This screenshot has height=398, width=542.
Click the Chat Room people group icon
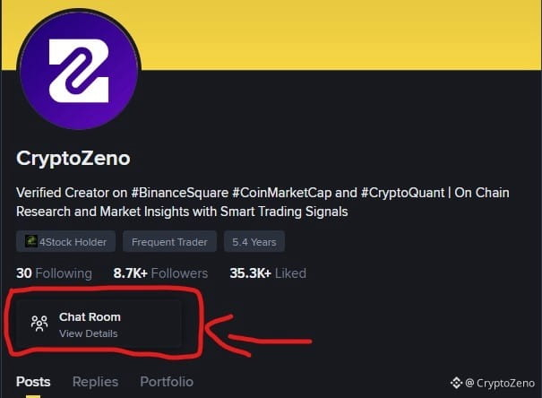(39, 324)
